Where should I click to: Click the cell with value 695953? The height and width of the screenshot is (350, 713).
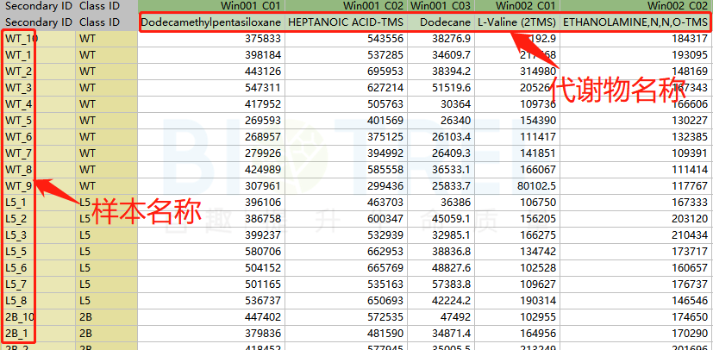click(347, 71)
